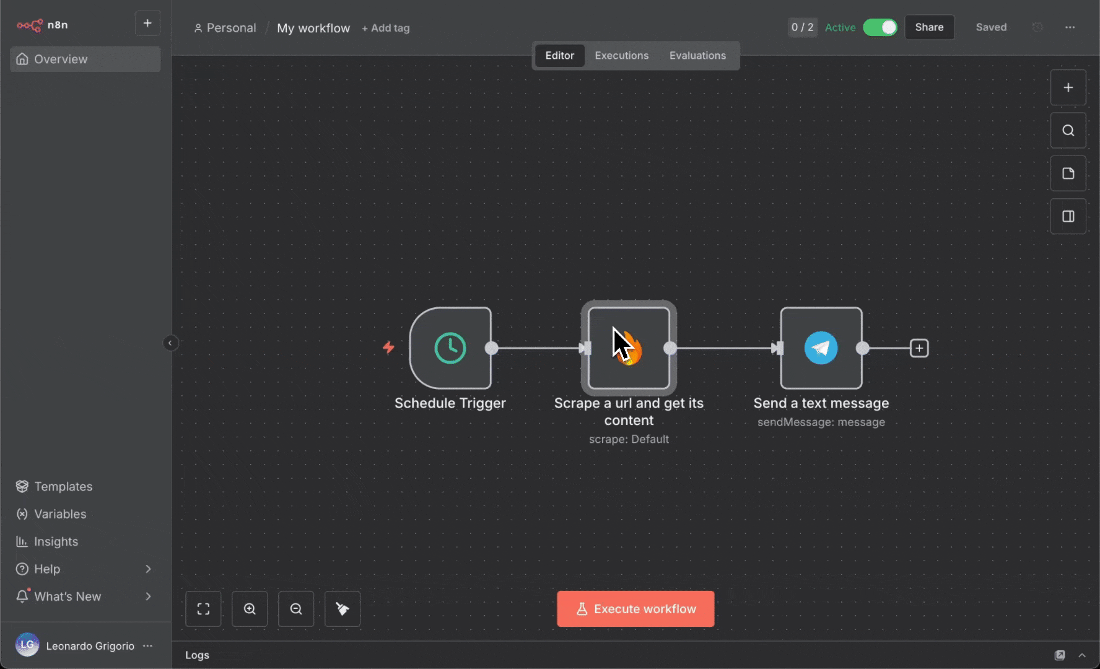Toggle the workflow Active switch
The width and height of the screenshot is (1100, 669).
click(x=880, y=27)
